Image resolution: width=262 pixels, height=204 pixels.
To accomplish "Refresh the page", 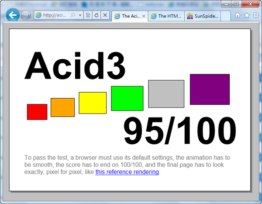I will pos(97,15).
